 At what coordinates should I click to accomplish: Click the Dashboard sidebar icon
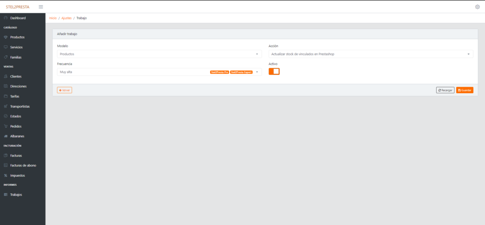click(x=6, y=18)
